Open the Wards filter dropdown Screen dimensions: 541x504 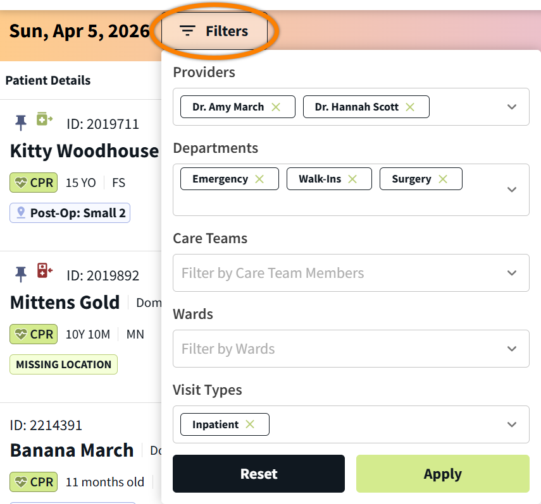pyautogui.click(x=512, y=349)
